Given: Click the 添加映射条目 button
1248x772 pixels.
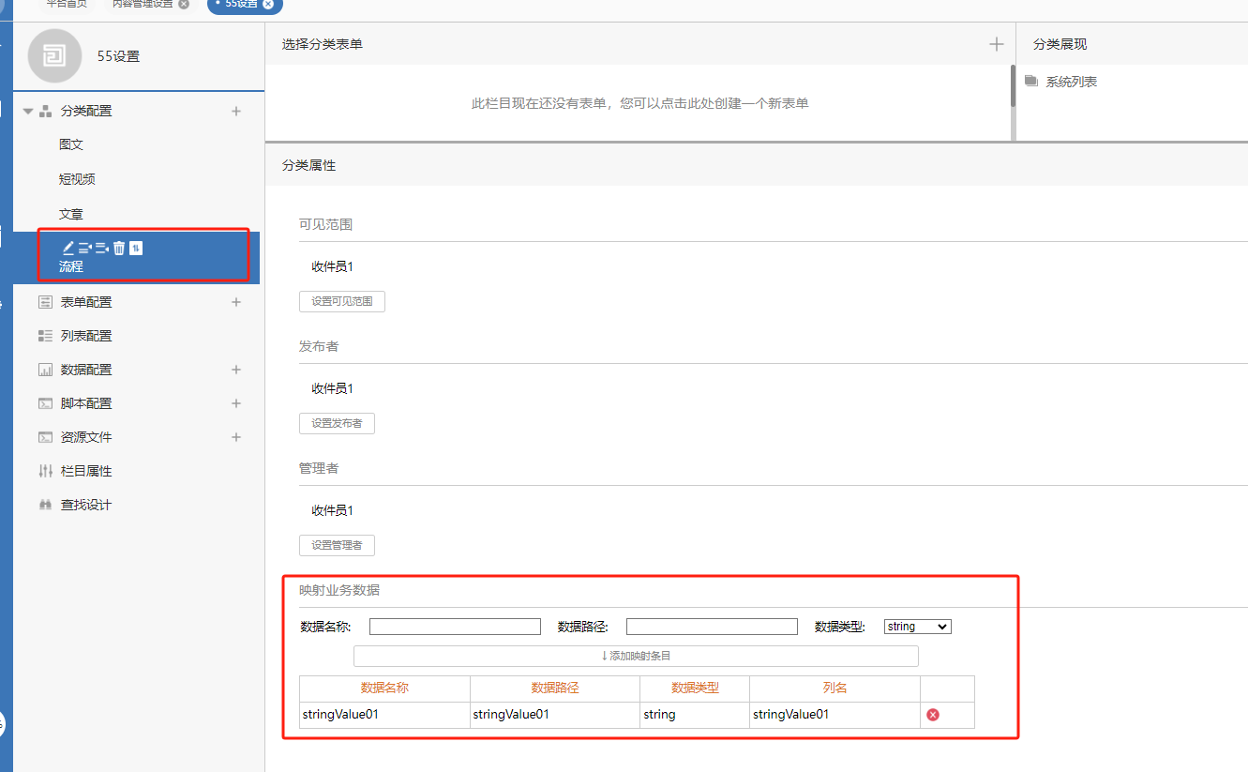Looking at the screenshot, I should [636, 656].
